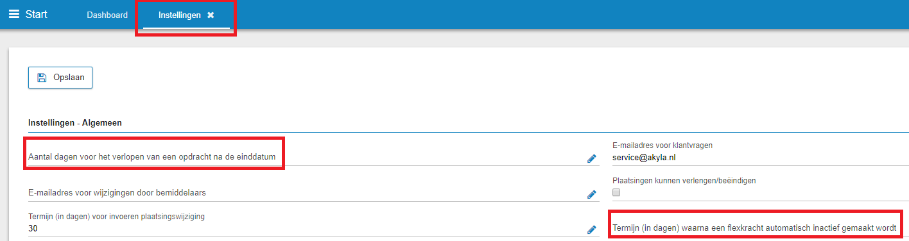The image size is (909, 241).
Task: Click the Start label in the top bar
Action: coord(36,14)
